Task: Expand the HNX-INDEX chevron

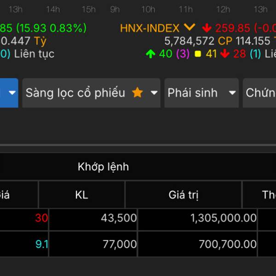Action: [x=189, y=28]
